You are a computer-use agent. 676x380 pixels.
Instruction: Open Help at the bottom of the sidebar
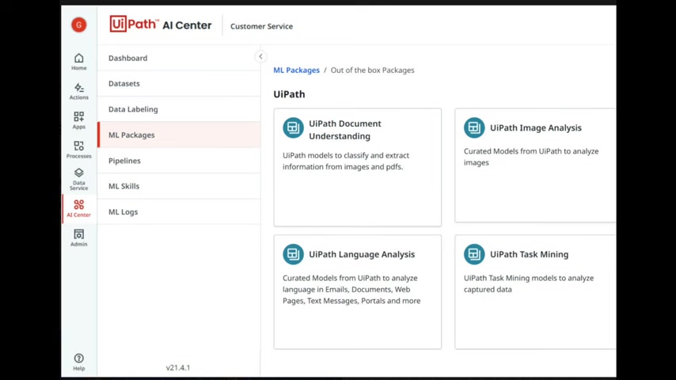click(79, 363)
